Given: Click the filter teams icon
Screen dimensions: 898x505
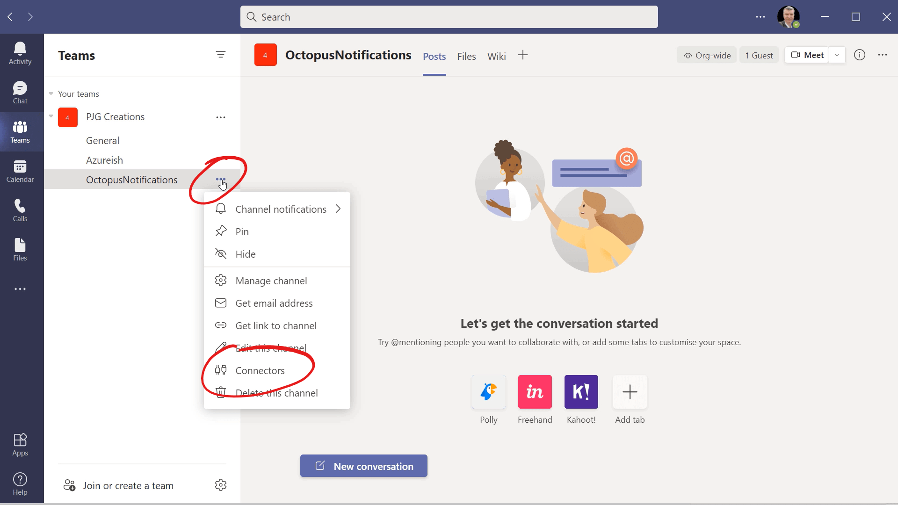Looking at the screenshot, I should pyautogui.click(x=221, y=55).
